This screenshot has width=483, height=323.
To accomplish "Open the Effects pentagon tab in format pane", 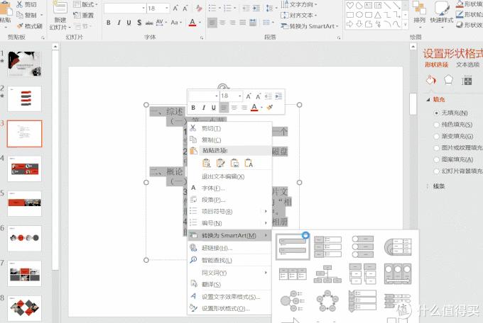I will pyautogui.click(x=448, y=80).
